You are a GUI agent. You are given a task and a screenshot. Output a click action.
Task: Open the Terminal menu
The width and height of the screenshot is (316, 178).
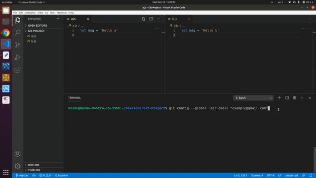pos(61,12)
